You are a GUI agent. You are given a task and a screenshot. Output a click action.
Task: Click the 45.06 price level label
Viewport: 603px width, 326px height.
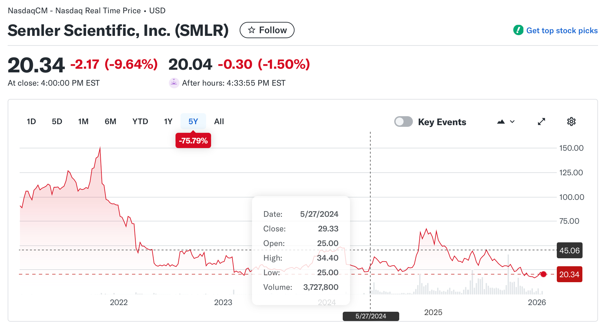tap(569, 251)
